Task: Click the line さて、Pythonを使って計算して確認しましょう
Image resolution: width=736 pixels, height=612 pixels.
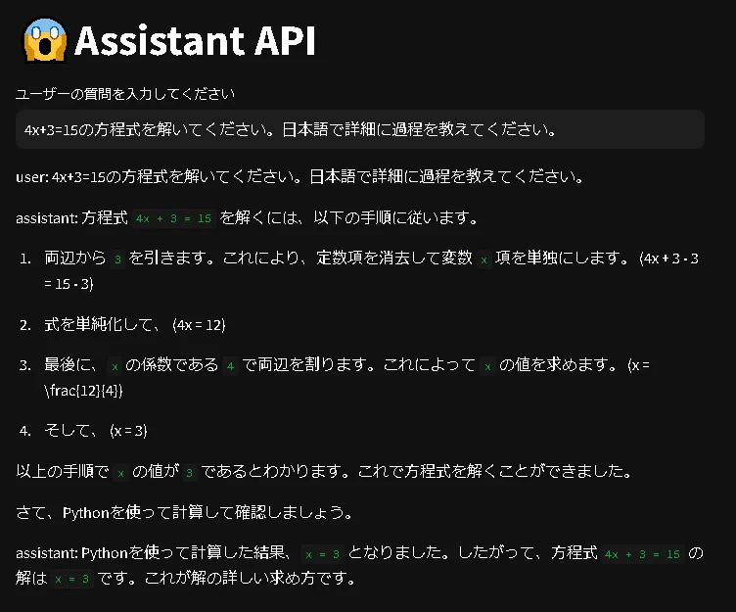Action: point(185,512)
